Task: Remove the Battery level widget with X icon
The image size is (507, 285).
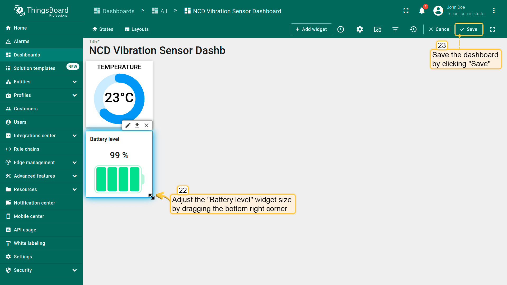Action: [147, 125]
